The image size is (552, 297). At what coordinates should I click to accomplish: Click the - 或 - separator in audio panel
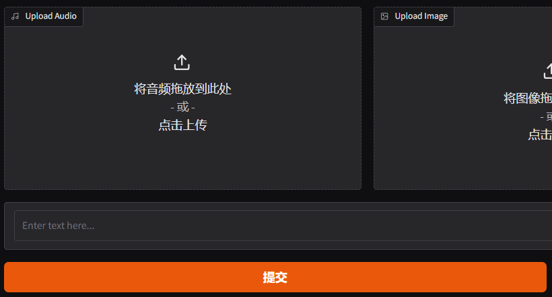tap(182, 107)
